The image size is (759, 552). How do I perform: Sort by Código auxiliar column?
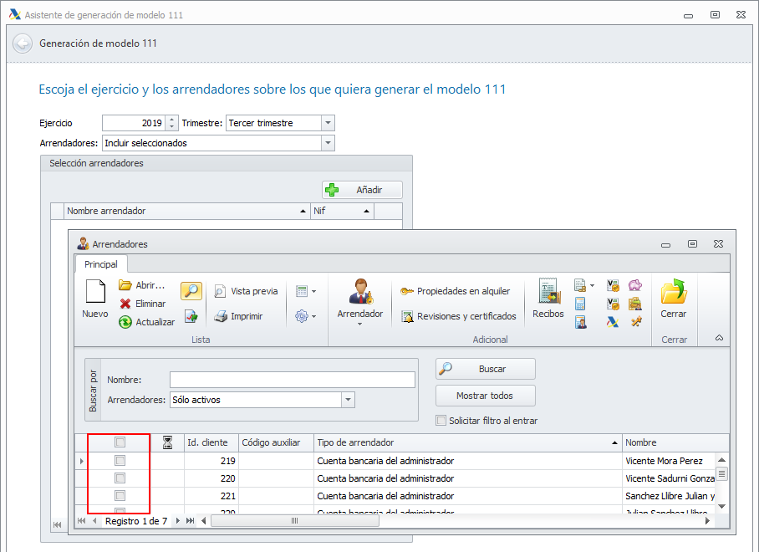(x=276, y=442)
